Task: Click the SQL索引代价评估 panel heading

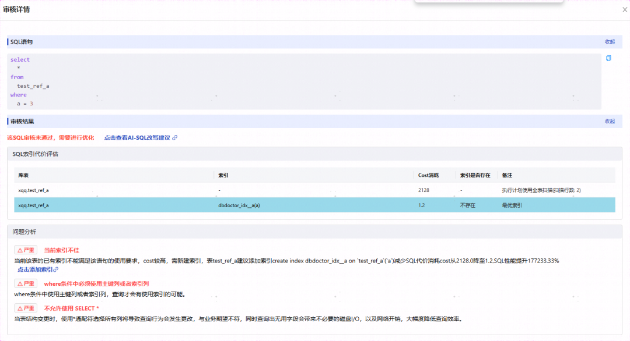Action: click(36, 154)
